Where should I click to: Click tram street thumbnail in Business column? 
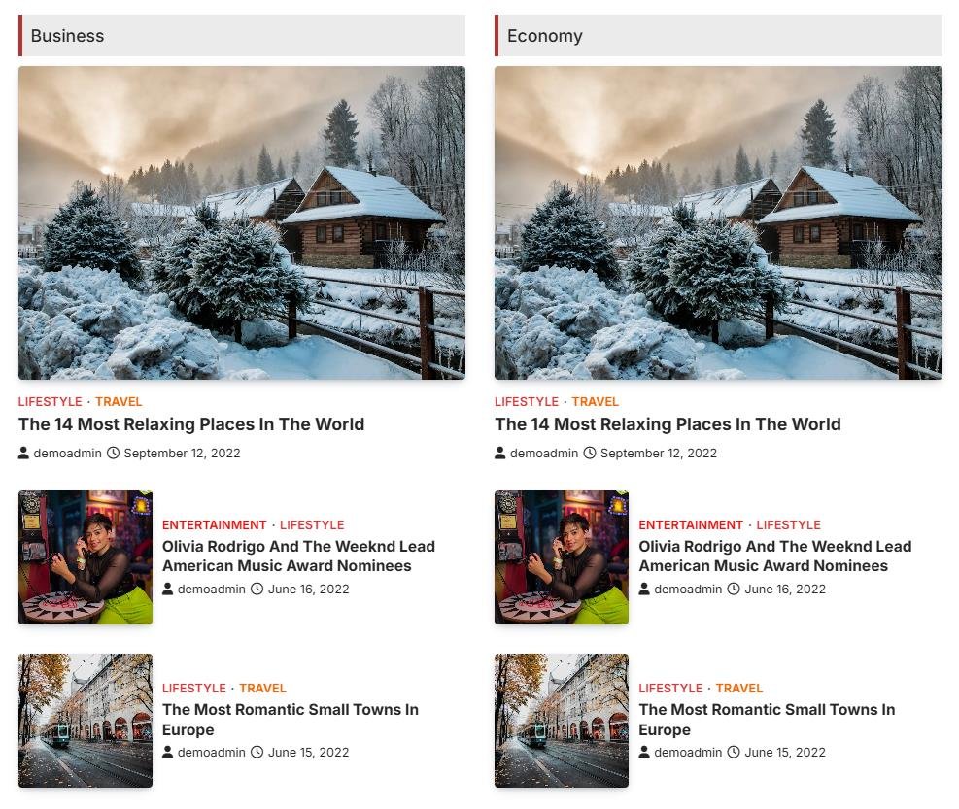point(86,721)
